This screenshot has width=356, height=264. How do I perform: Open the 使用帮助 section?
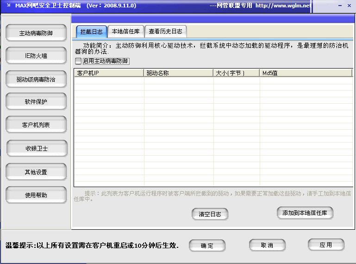[36, 195]
